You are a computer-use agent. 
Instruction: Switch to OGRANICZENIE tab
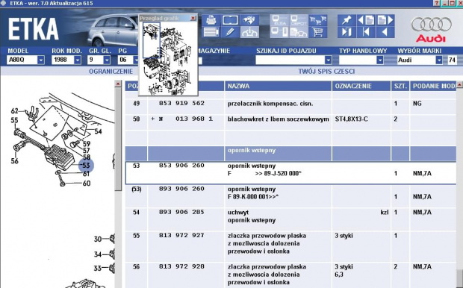click(111, 72)
